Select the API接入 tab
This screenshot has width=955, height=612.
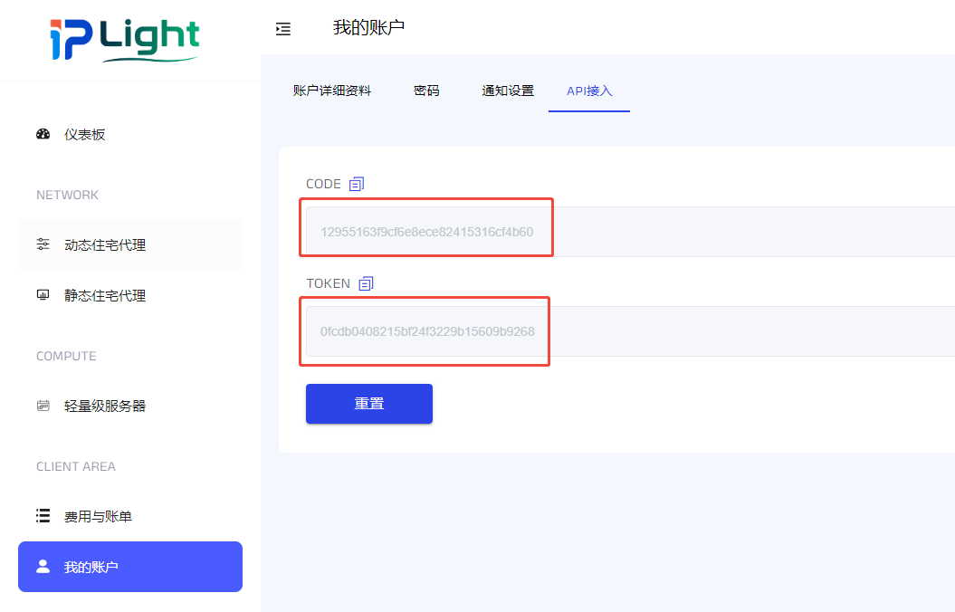[x=589, y=91]
